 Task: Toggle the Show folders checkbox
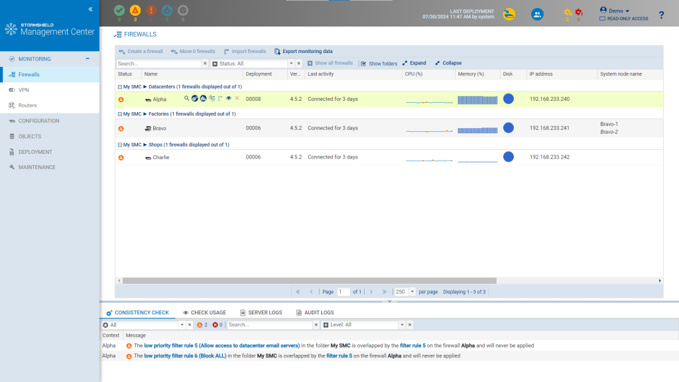(x=379, y=64)
